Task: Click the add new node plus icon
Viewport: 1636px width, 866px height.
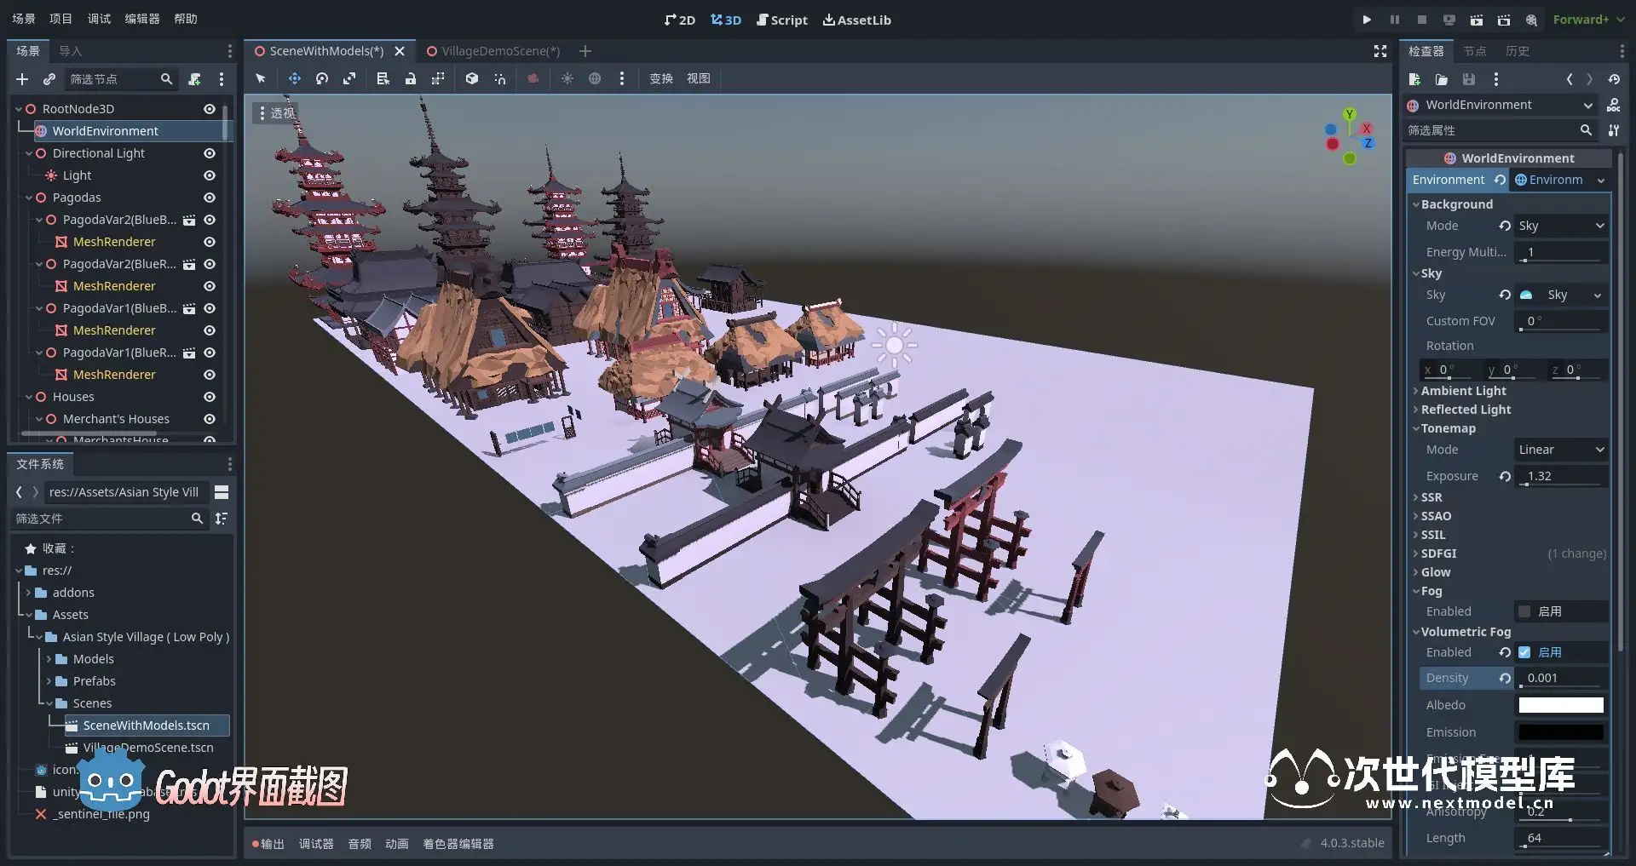Action: (x=22, y=79)
